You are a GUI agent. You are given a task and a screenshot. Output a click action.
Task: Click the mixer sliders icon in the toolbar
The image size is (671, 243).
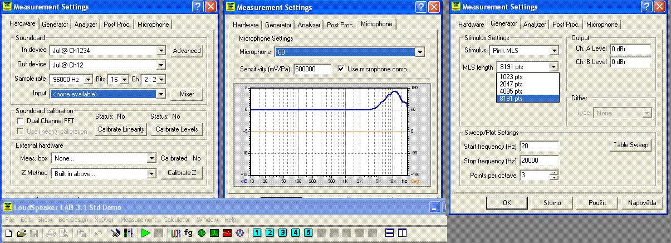tap(128, 233)
